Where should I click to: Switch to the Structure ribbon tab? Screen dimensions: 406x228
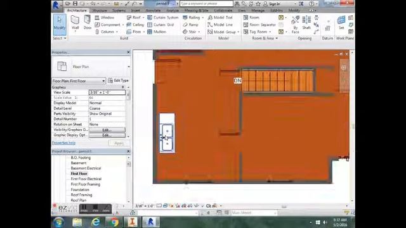tap(100, 10)
